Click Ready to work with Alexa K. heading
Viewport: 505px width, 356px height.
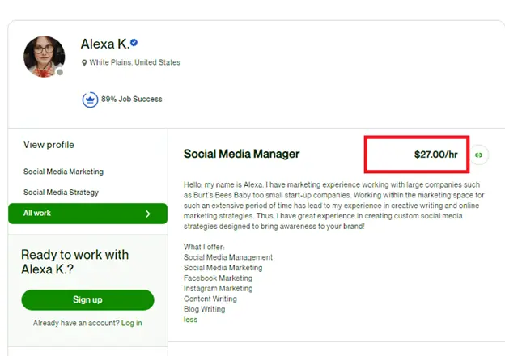[x=74, y=261]
